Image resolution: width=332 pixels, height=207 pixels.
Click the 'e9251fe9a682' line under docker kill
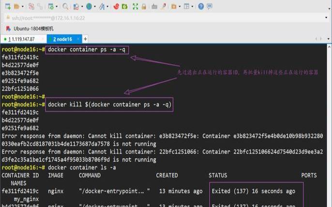click(x=20, y=128)
